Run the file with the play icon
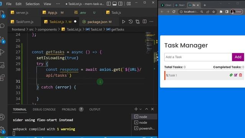The height and width of the screenshot is (138, 245). pos(123,21)
